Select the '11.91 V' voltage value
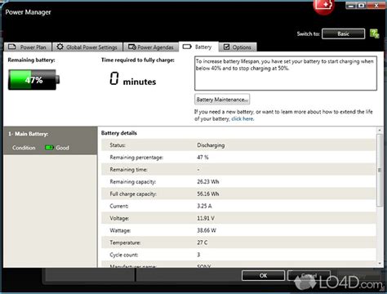This screenshot has height=294, width=387. [x=206, y=218]
